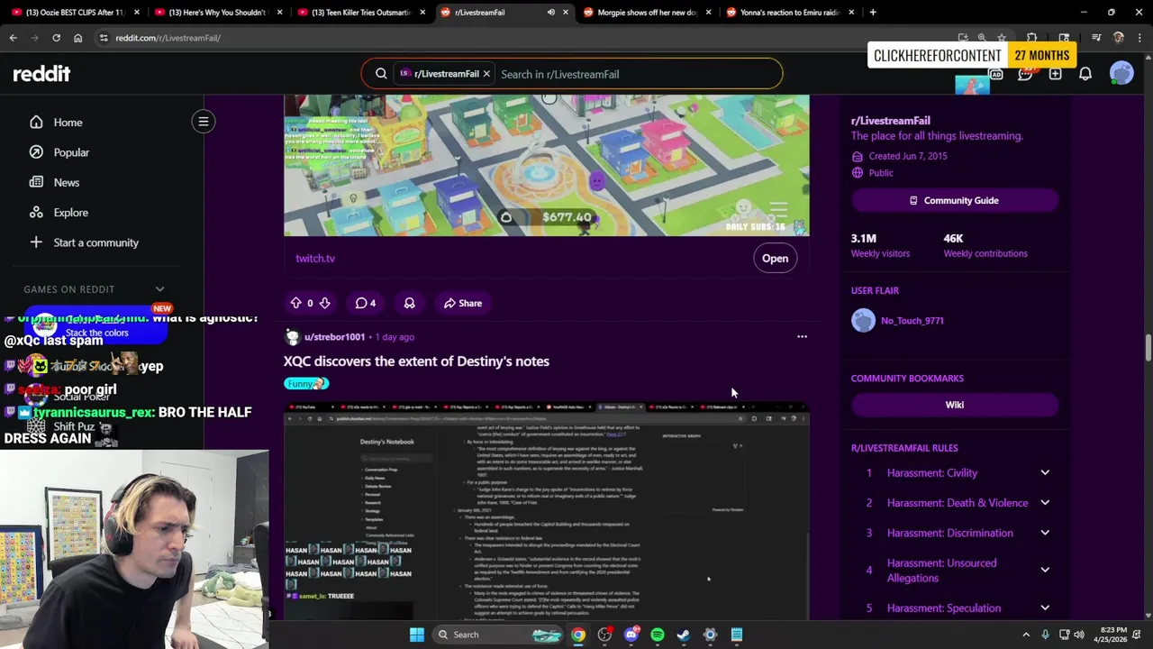The width and height of the screenshot is (1153, 649).
Task: Share the twitch.tv post
Action: point(463,303)
